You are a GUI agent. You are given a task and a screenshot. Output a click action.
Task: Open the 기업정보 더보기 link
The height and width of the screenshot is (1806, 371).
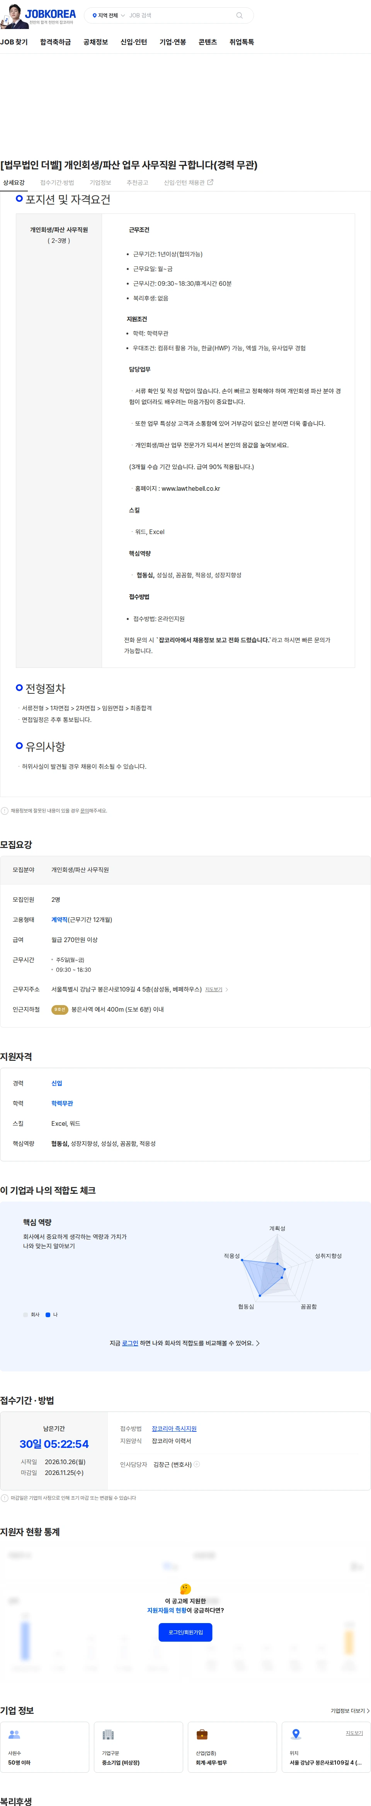(x=350, y=1711)
